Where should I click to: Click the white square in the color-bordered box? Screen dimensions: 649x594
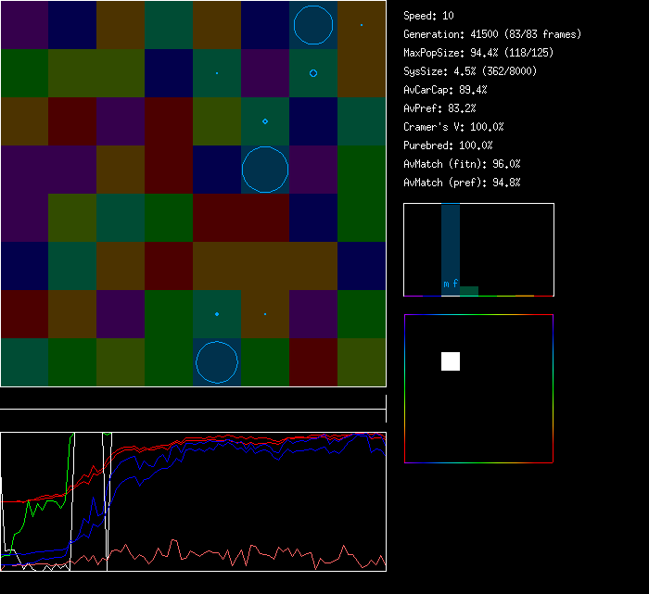pos(451,361)
